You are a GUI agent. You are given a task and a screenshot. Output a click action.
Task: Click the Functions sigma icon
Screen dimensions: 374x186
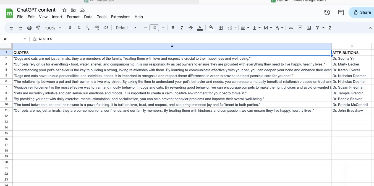(x=329, y=28)
